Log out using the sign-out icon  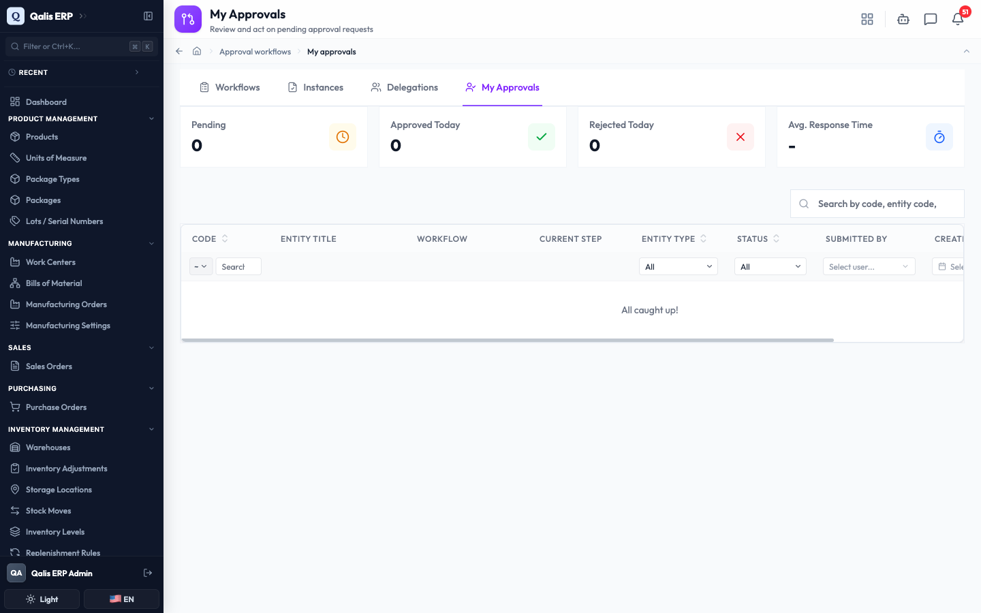[x=148, y=573]
